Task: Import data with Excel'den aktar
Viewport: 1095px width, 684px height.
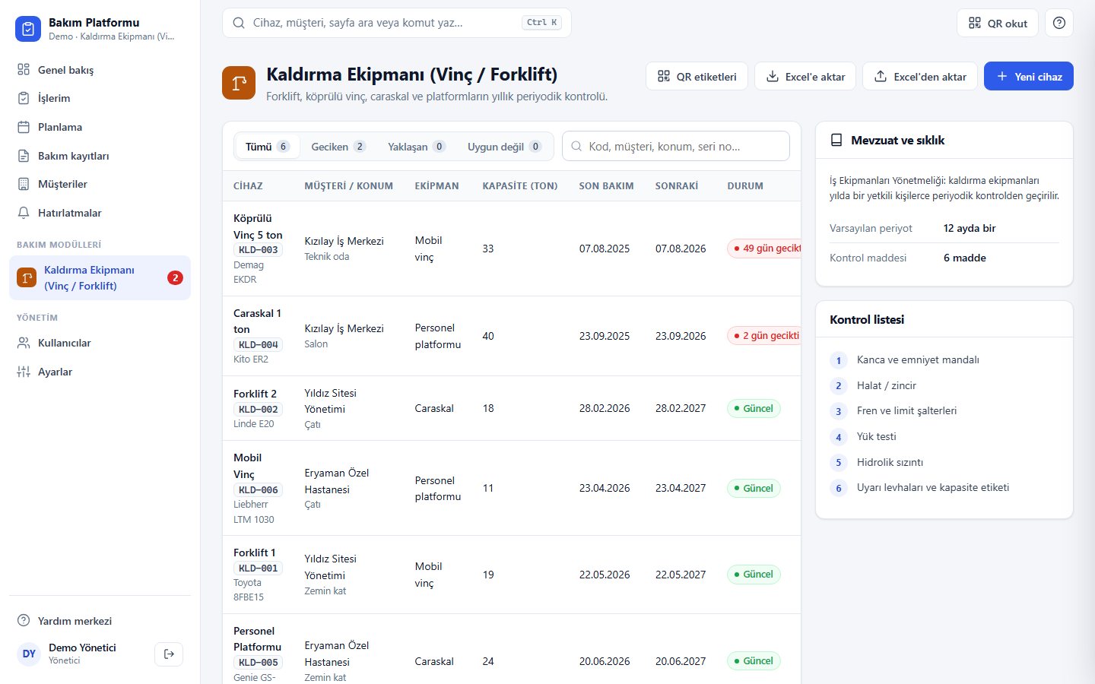Action: point(920,76)
